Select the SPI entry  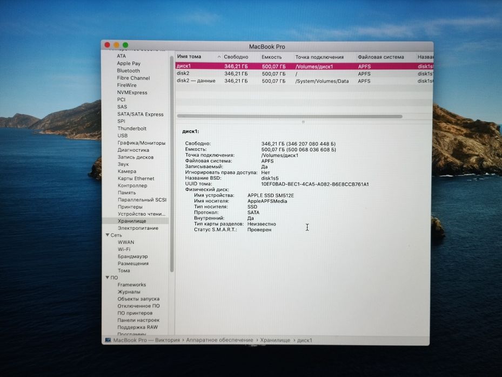coord(121,121)
